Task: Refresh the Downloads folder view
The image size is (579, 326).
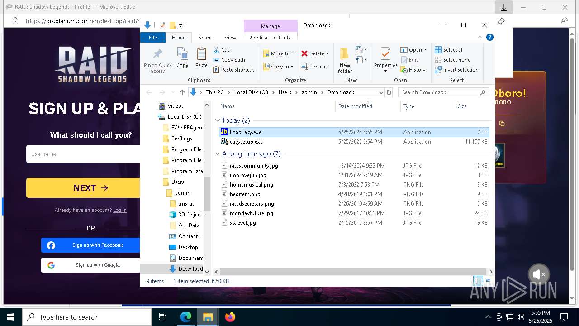Action: click(x=389, y=92)
